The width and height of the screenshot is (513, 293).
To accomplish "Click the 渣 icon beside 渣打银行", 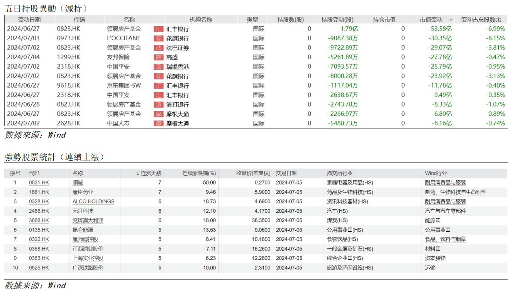I will tap(159, 105).
